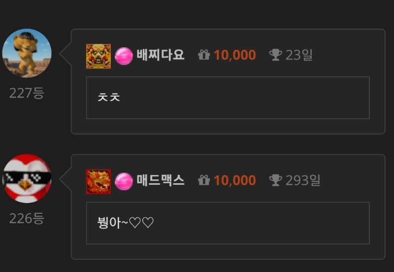The height and width of the screenshot is (272, 394).
Task: Click the red dragon badge beside 매드맥스
Action: pyautogui.click(x=98, y=181)
